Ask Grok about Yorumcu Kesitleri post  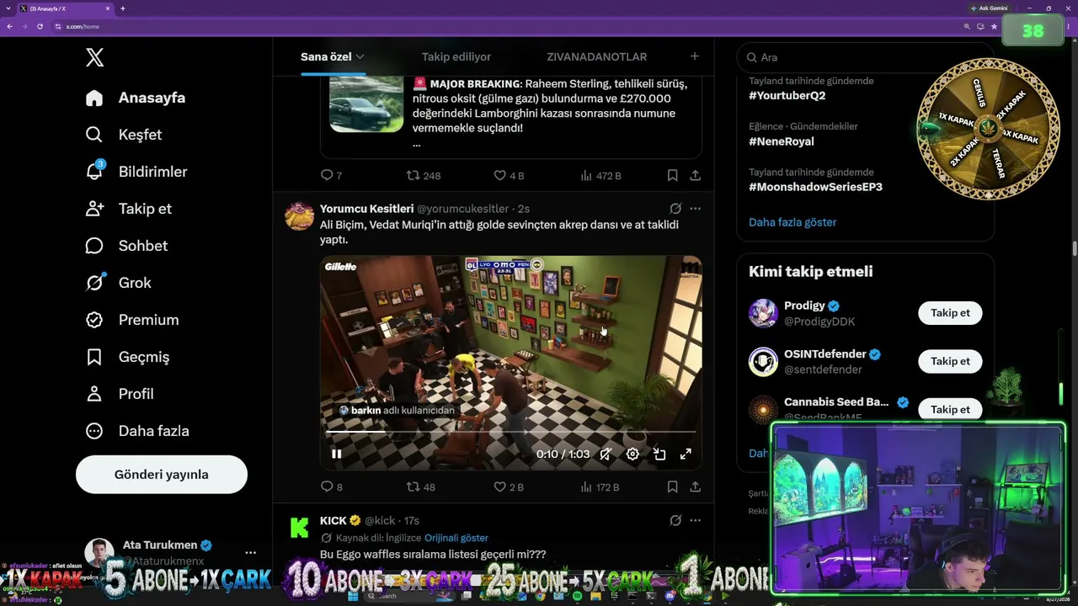(x=675, y=209)
